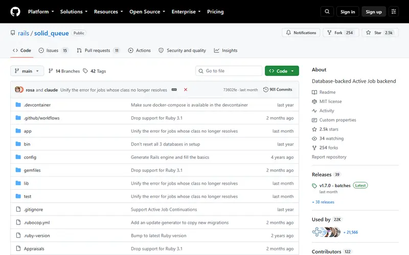Click the fork icon in the Fork button
The width and height of the screenshot is (409, 255).
pyautogui.click(x=329, y=33)
